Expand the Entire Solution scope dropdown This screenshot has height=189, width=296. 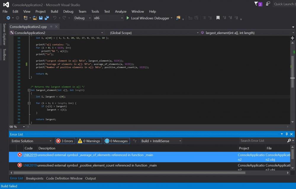coord(31,141)
